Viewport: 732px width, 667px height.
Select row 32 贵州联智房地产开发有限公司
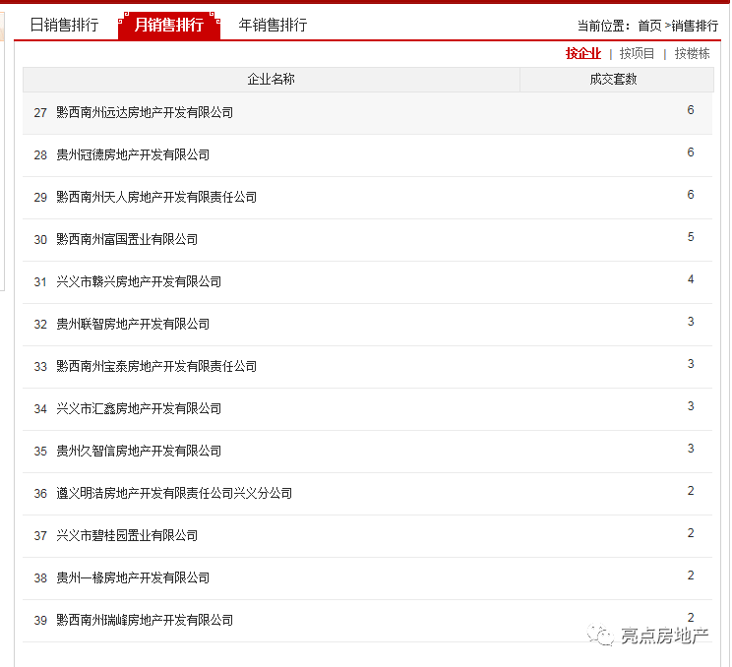tap(367, 325)
